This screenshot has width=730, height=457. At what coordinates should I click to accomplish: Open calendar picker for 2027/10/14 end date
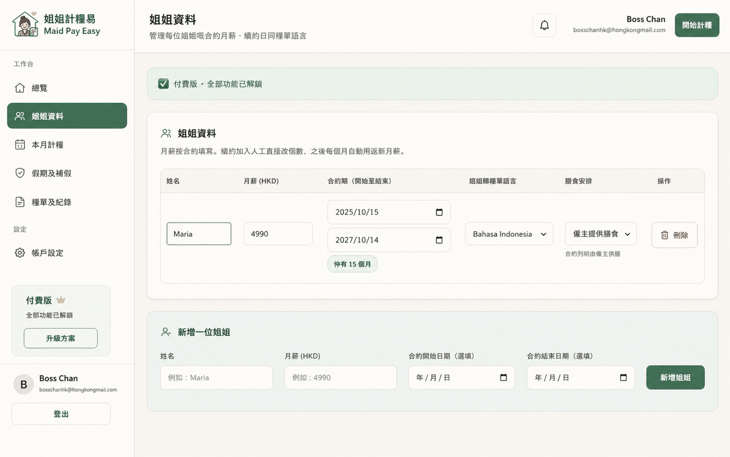[x=439, y=240]
